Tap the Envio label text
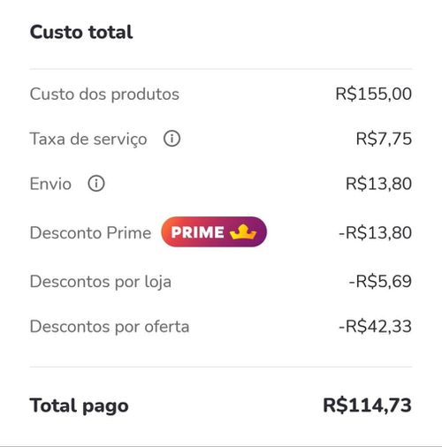Image resolution: width=442 pixels, height=447 pixels. (50, 184)
